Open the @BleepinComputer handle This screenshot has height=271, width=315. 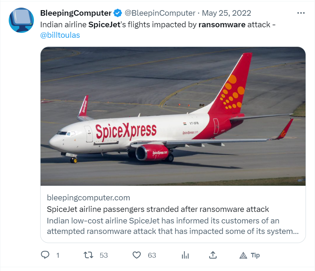point(160,13)
